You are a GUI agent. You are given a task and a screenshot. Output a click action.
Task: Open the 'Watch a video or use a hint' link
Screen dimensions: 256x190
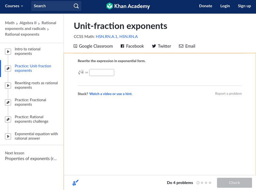tap(111, 94)
